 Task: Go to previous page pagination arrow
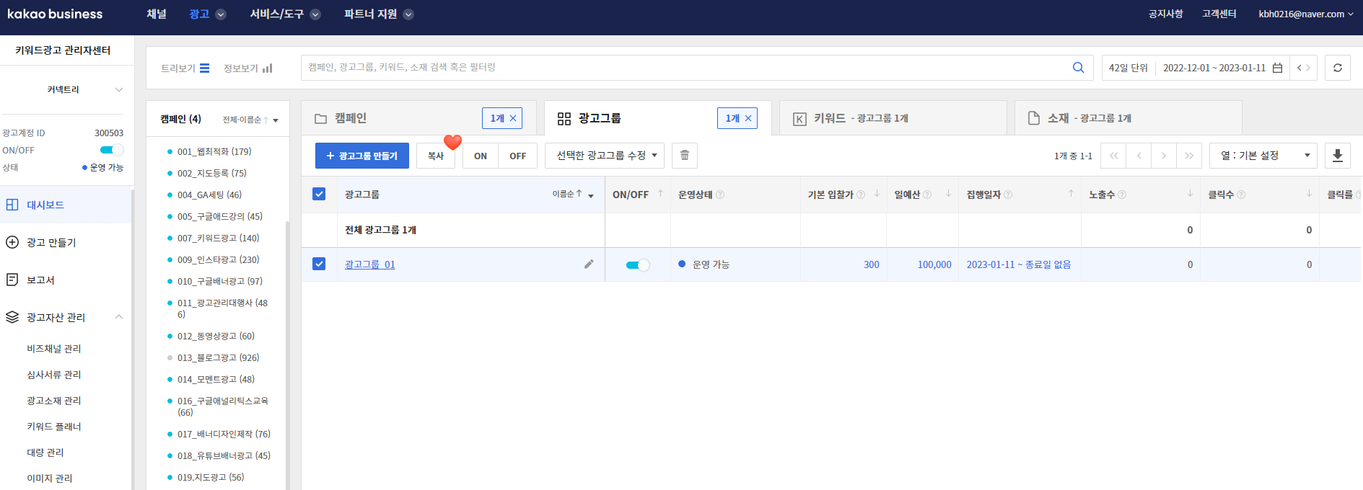(1139, 156)
